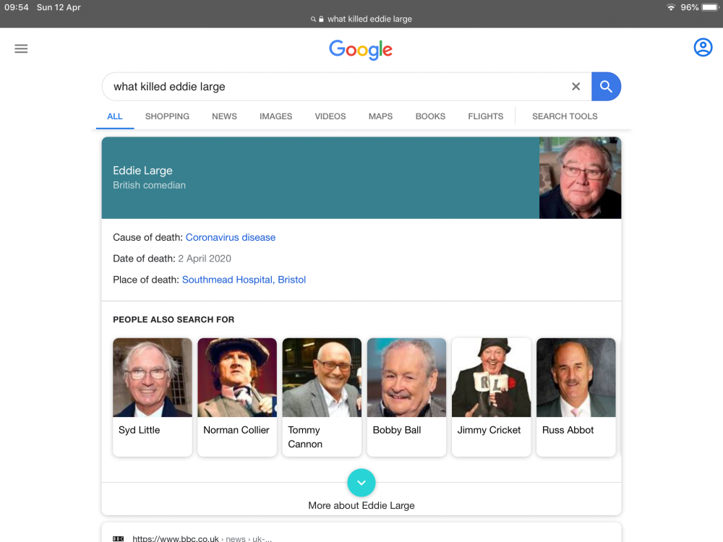
Task: Select the Syd Little card
Action: (x=152, y=397)
